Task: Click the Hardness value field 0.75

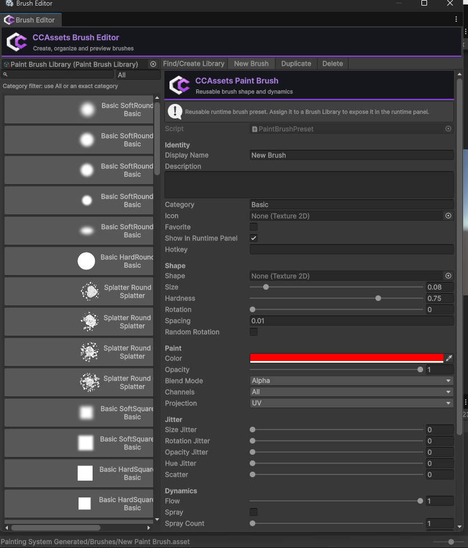Action: [x=440, y=298]
